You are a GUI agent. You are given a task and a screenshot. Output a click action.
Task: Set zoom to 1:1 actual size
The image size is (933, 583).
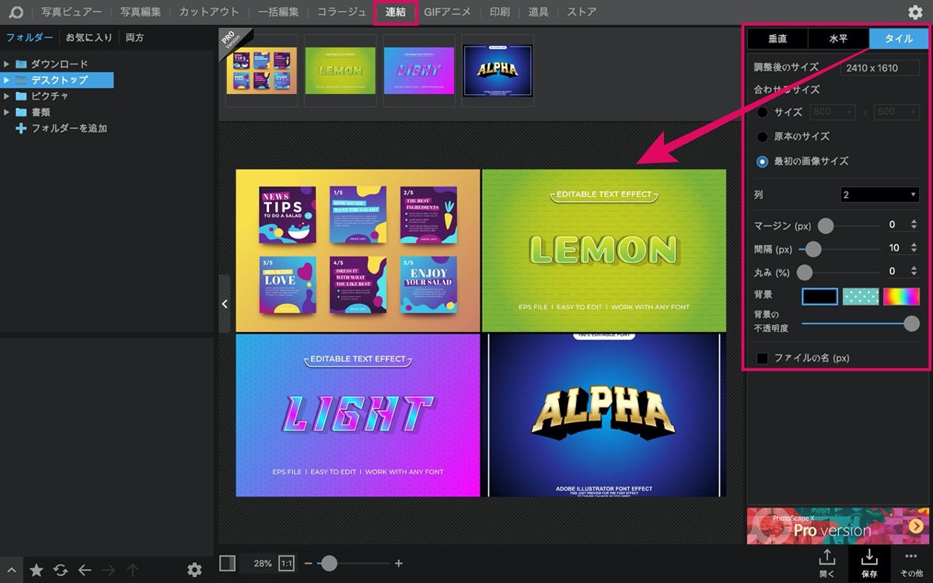[x=286, y=563]
